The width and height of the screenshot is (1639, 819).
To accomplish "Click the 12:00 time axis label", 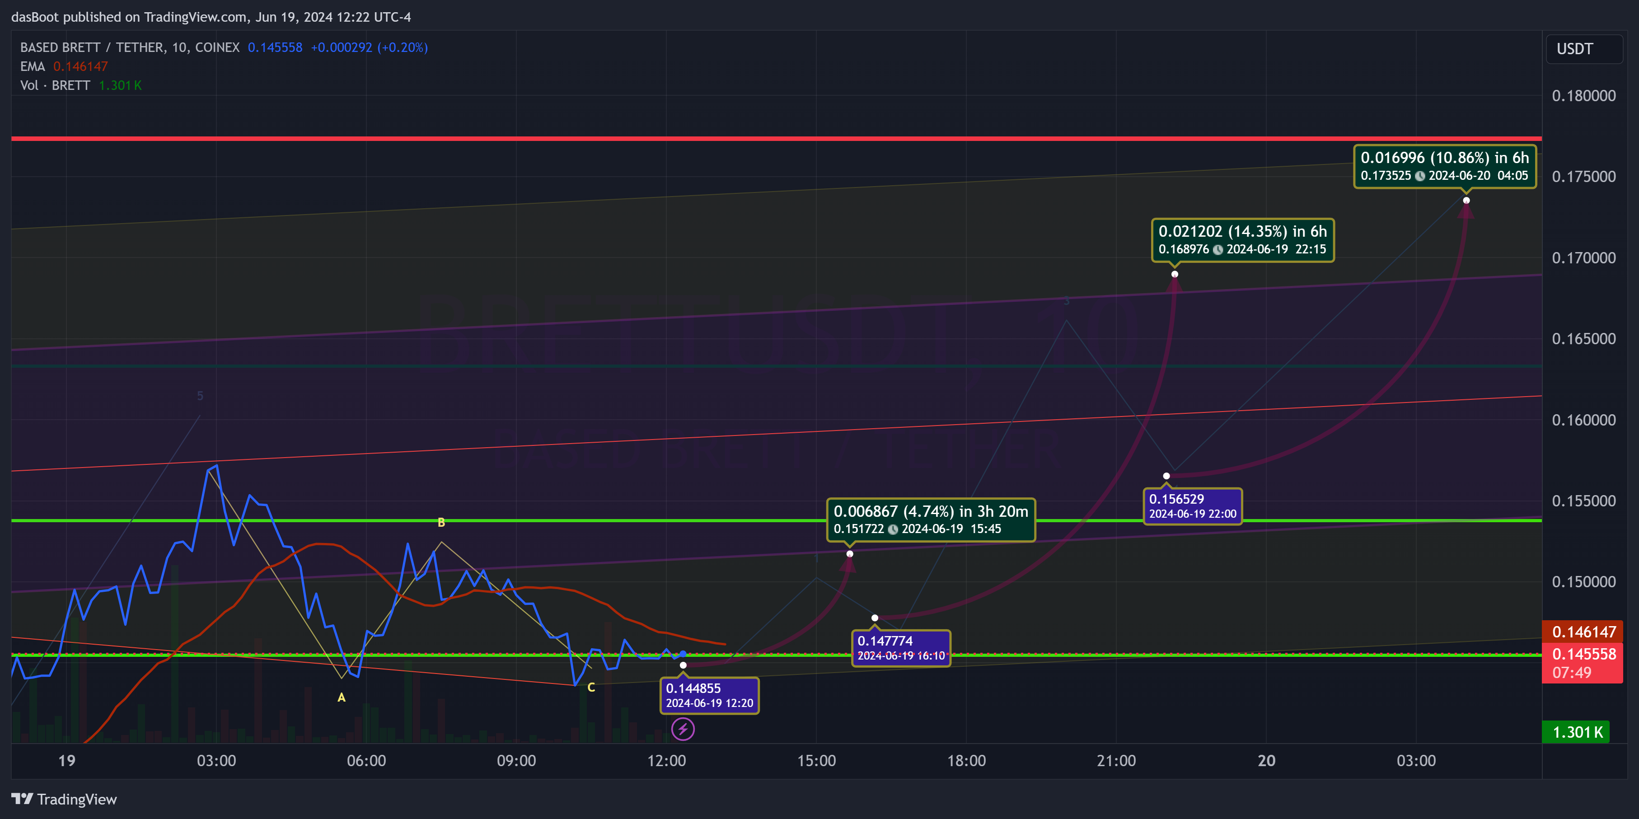I will (666, 760).
